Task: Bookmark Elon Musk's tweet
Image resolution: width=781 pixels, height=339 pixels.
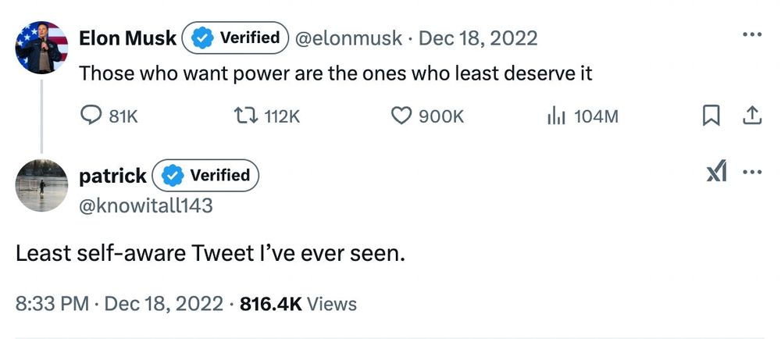Action: (711, 116)
